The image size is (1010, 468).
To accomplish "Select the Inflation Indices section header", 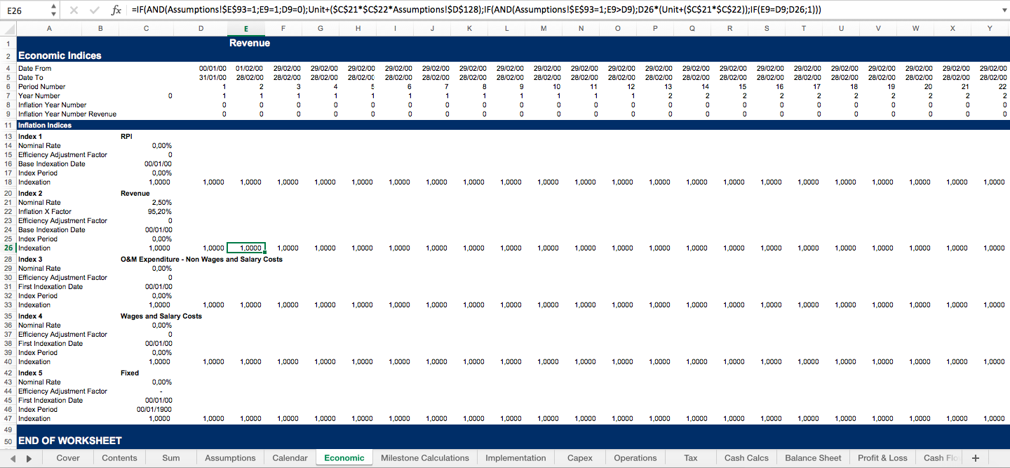I will [x=44, y=125].
